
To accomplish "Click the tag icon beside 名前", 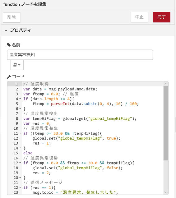I will point(9,45).
